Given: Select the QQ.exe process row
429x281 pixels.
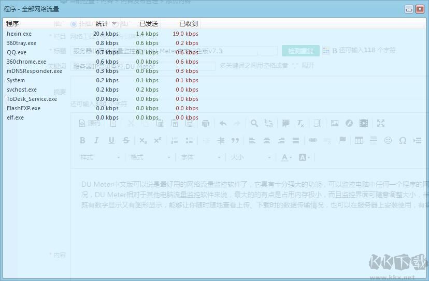Looking at the screenshot, I should pyautogui.click(x=17, y=52).
